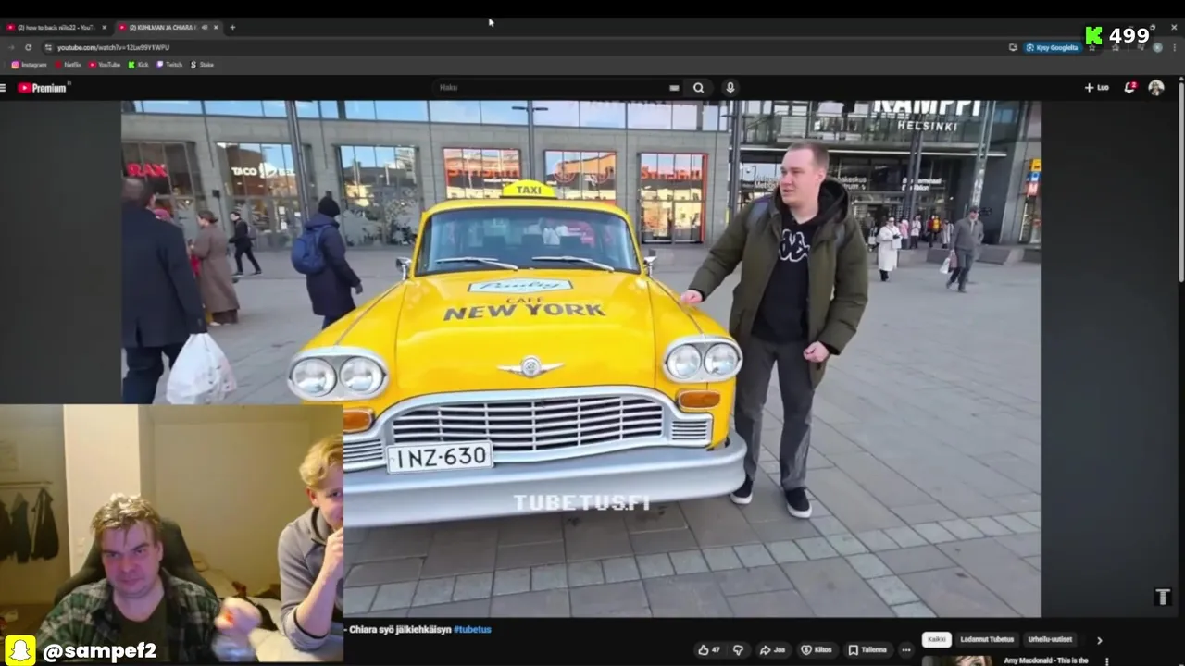Click the YouTube search magnifier button

[x=698, y=88]
